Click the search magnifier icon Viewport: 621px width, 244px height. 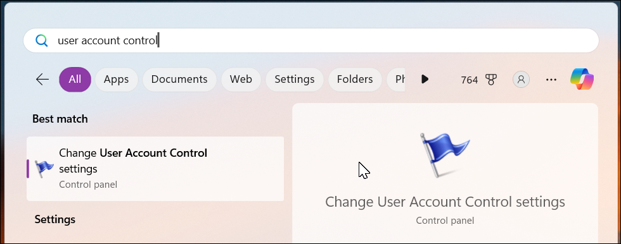click(41, 40)
